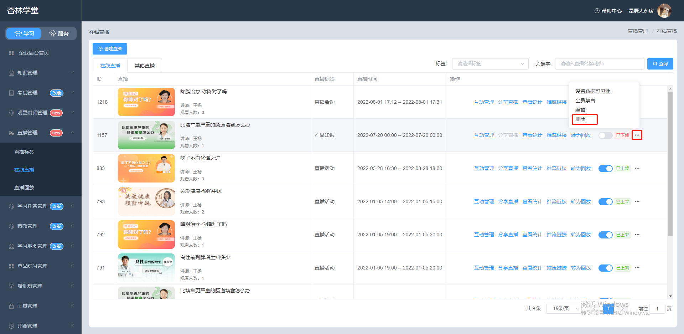This screenshot has height=334, width=684.
Task: Click the 培训班管理 sidebar icon
Action: pos(11,286)
